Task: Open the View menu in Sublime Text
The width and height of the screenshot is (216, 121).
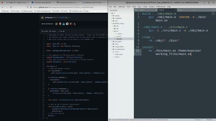Action: [134, 7]
